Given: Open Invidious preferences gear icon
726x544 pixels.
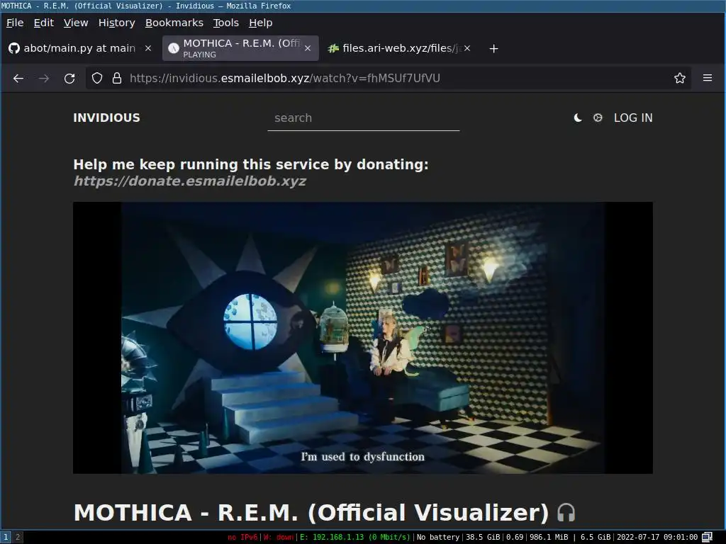Looking at the screenshot, I should coord(598,118).
